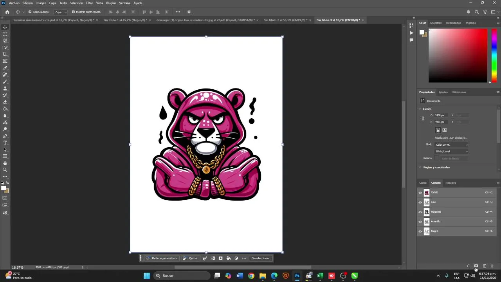Switch to the Muestras tab
This screenshot has height=282, width=501.
[436, 23]
